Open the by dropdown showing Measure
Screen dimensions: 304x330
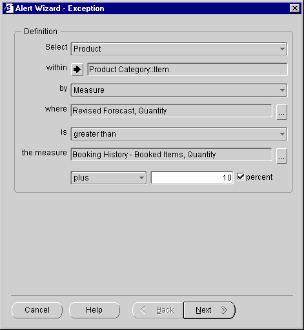179,90
